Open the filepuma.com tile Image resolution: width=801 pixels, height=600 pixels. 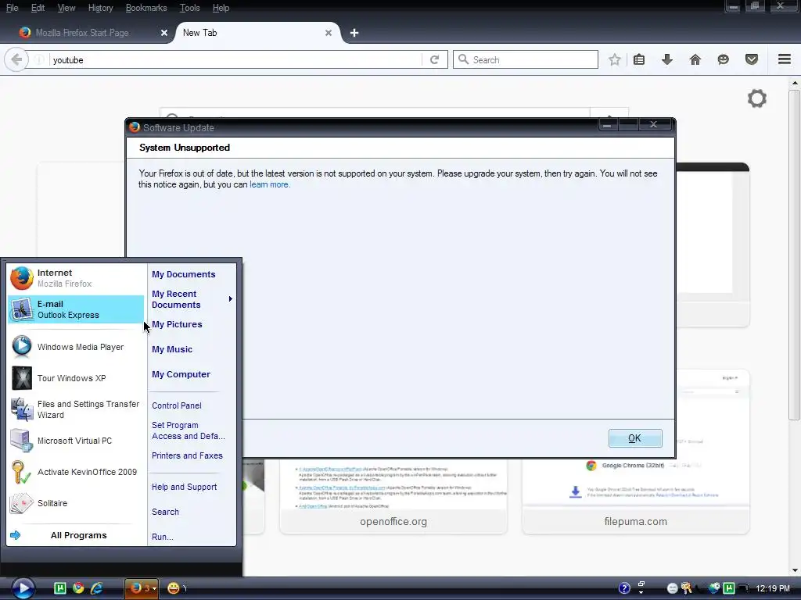pos(635,496)
